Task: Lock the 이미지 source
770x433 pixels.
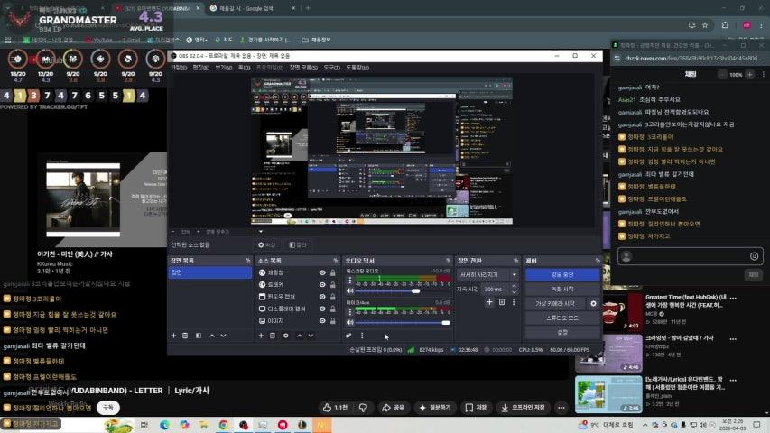Action: coord(333,320)
